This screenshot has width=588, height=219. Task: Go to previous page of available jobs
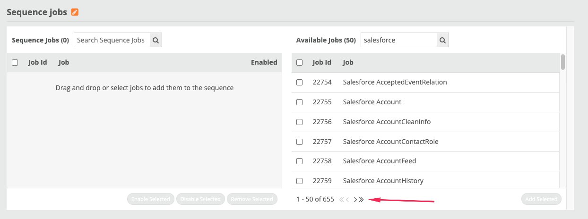tap(347, 200)
